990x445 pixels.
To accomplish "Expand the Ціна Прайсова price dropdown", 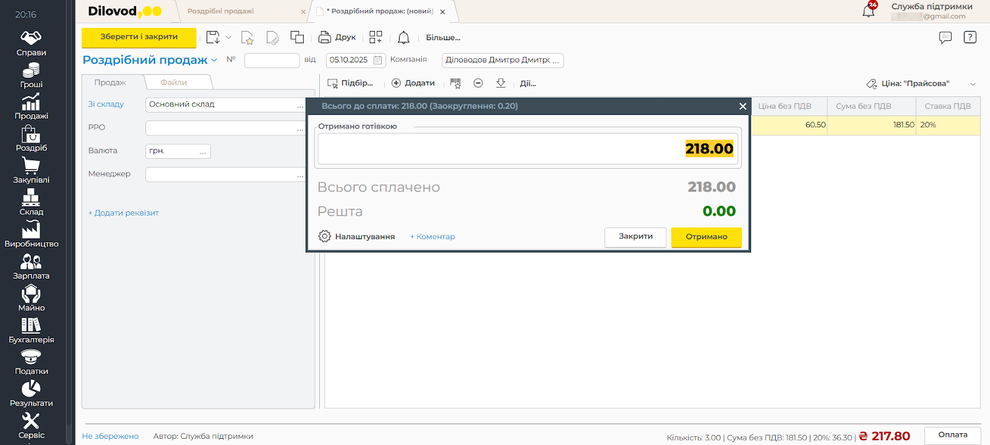I will pos(973,84).
